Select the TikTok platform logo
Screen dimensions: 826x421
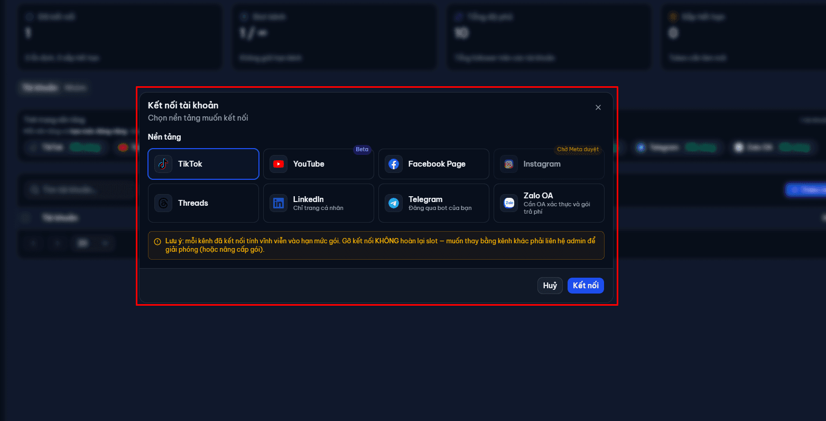[x=163, y=164]
